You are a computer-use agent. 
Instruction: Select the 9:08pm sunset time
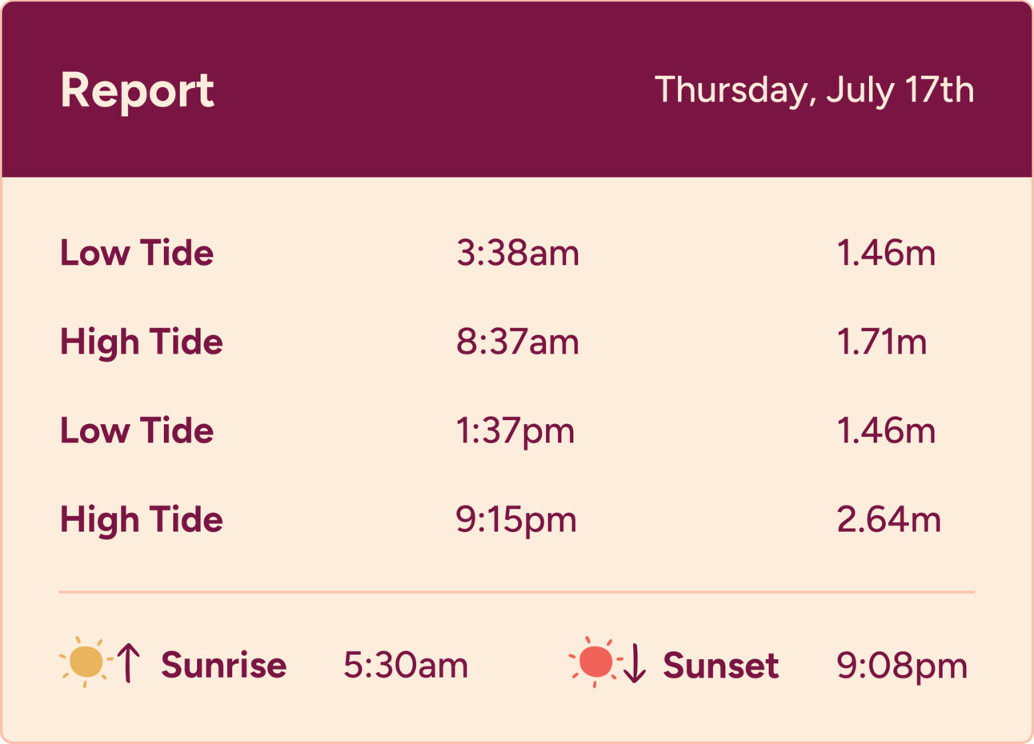tap(902, 666)
